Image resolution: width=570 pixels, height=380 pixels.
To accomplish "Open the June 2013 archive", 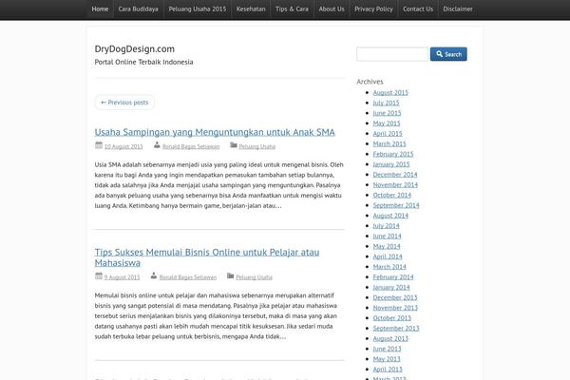I will [x=388, y=349].
